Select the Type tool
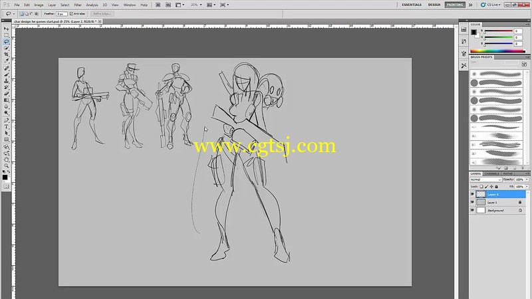Image resolution: width=532 pixels, height=299 pixels. point(7,127)
